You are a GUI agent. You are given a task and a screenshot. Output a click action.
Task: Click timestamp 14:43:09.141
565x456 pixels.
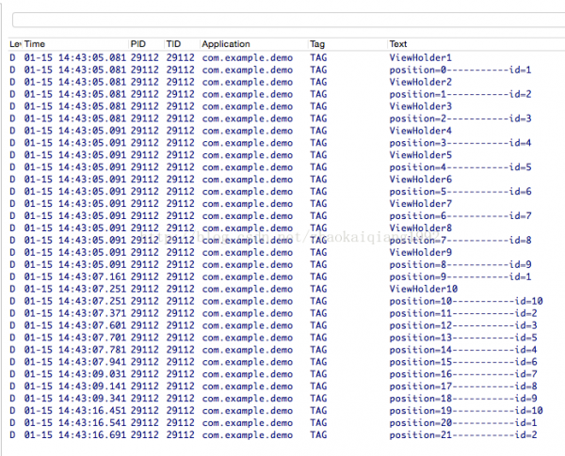coord(92,386)
